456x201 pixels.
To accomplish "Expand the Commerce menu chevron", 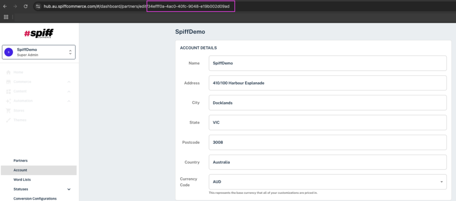I will point(69,82).
